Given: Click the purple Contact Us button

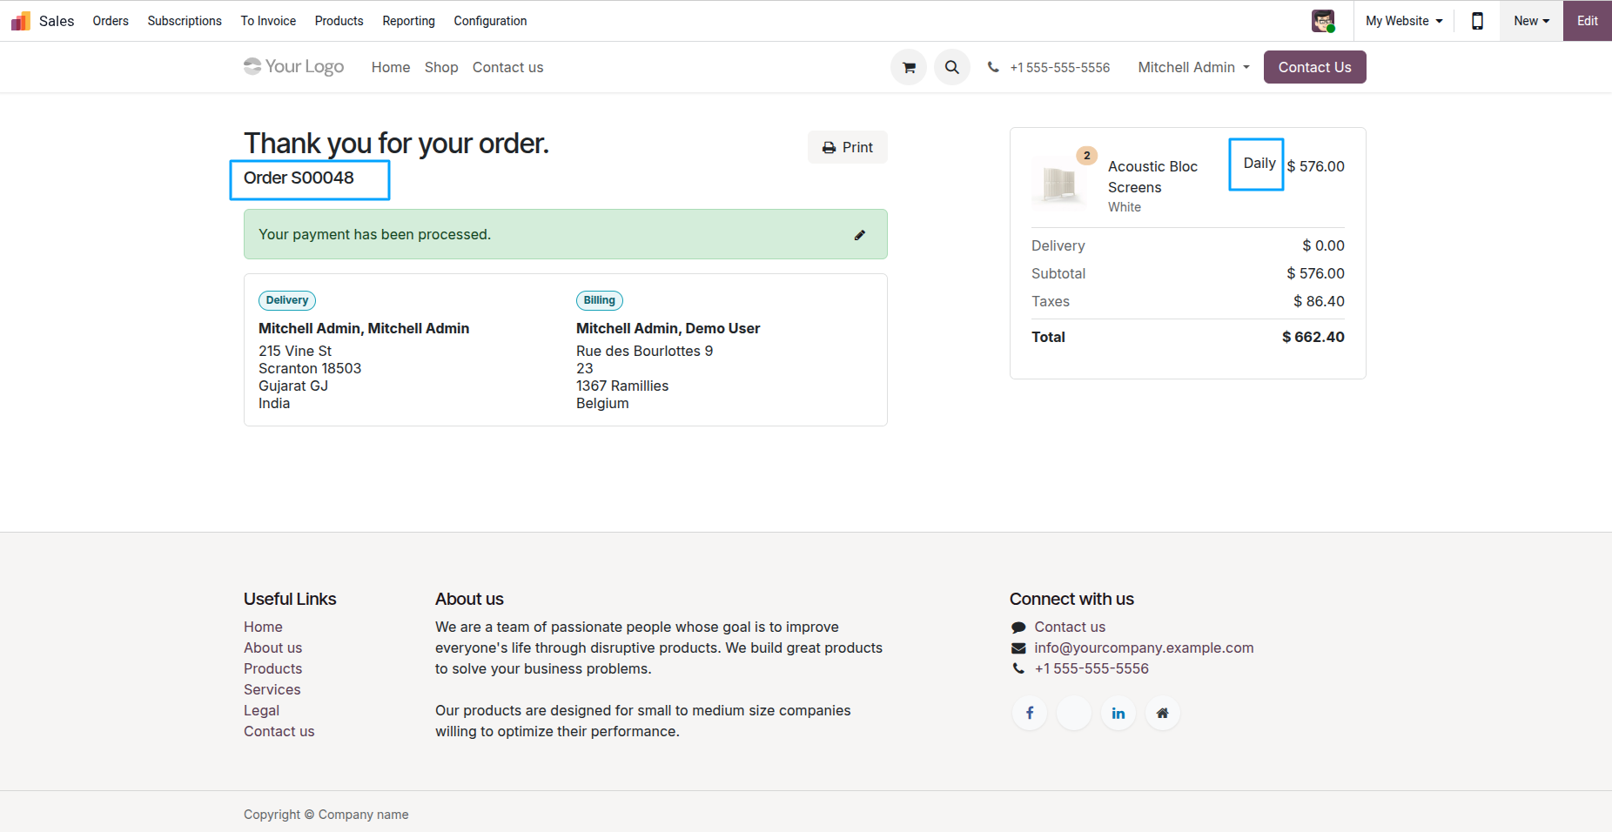Looking at the screenshot, I should click(x=1314, y=67).
